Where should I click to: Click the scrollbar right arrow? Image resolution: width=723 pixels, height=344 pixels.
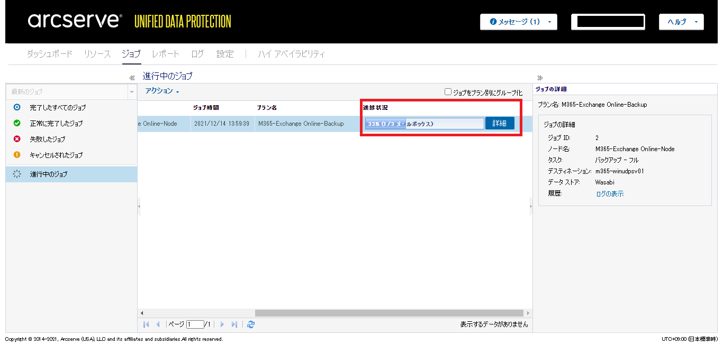tap(528, 313)
